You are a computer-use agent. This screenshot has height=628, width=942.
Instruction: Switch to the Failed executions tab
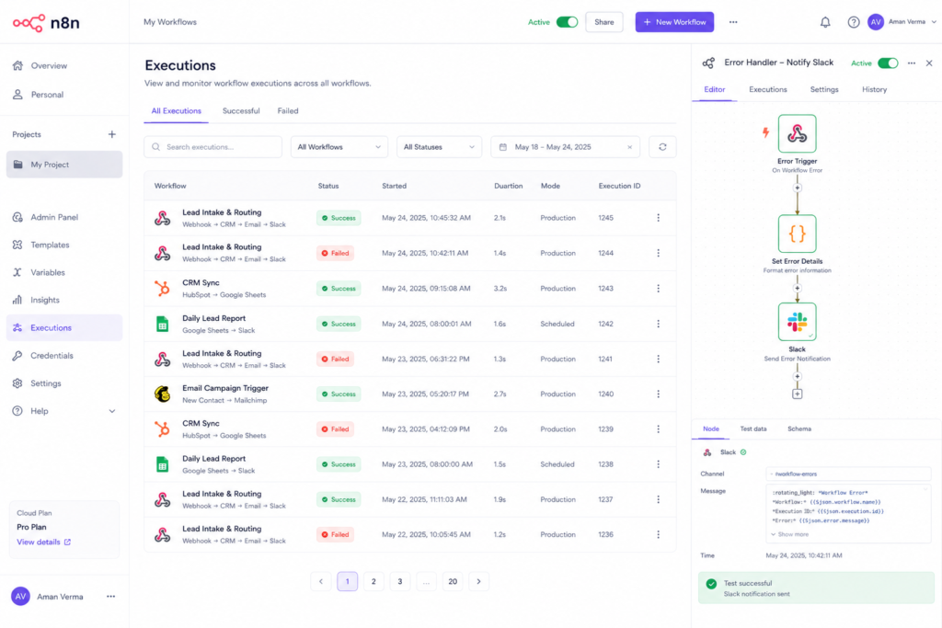pos(288,111)
